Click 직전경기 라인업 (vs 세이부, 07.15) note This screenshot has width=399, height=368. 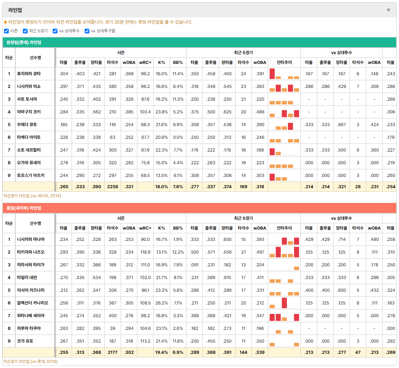(x=32, y=196)
